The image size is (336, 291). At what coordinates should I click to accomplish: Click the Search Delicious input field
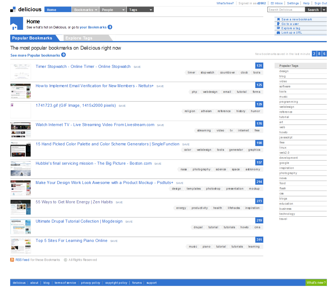point(286,10)
